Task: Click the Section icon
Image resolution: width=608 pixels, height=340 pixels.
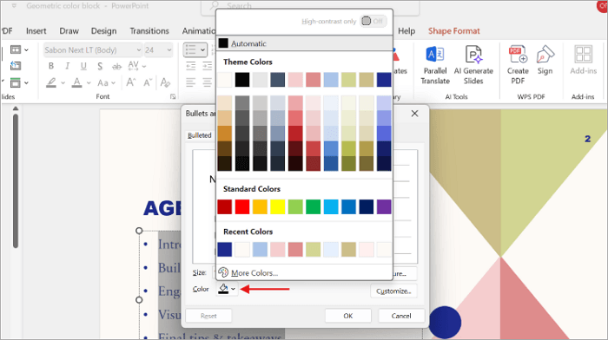Action: 16,82
